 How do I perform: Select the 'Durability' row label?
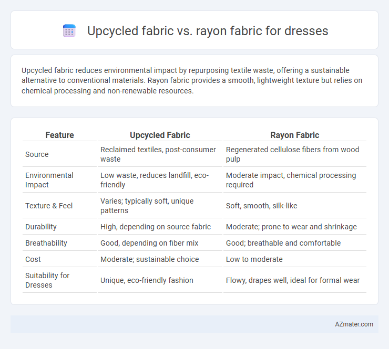[x=41, y=227]
